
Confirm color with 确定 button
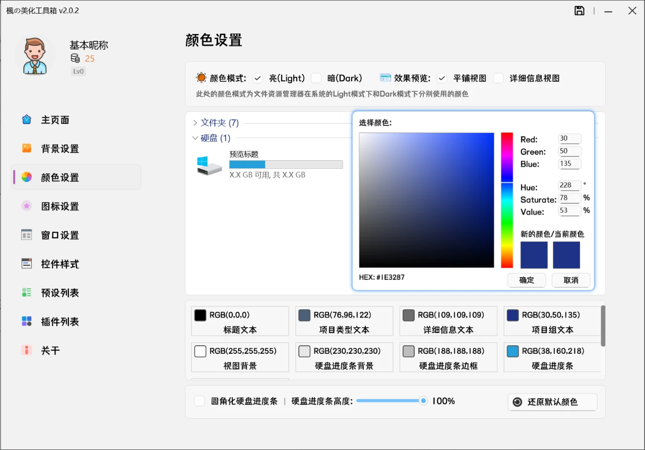(527, 280)
